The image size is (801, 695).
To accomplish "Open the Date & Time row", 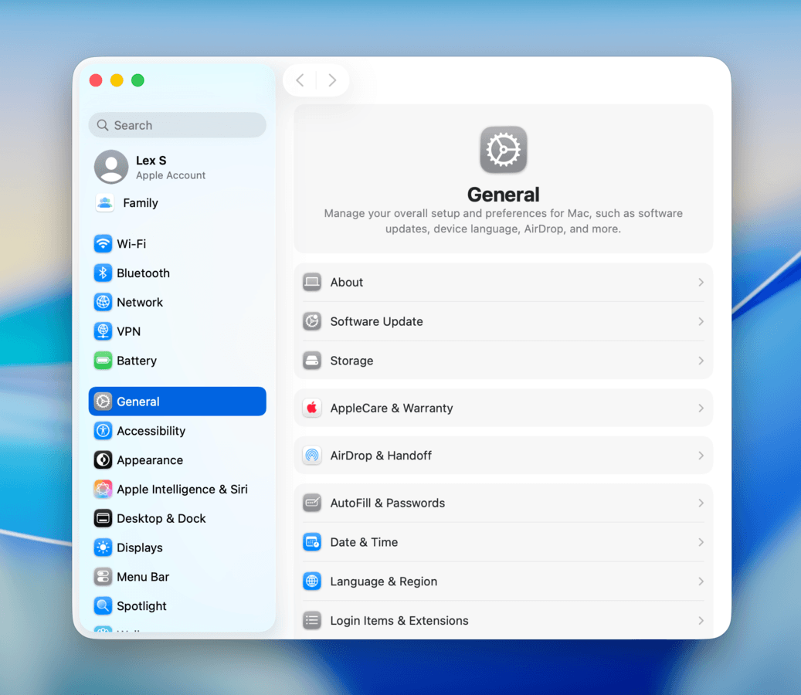I will pyautogui.click(x=503, y=542).
